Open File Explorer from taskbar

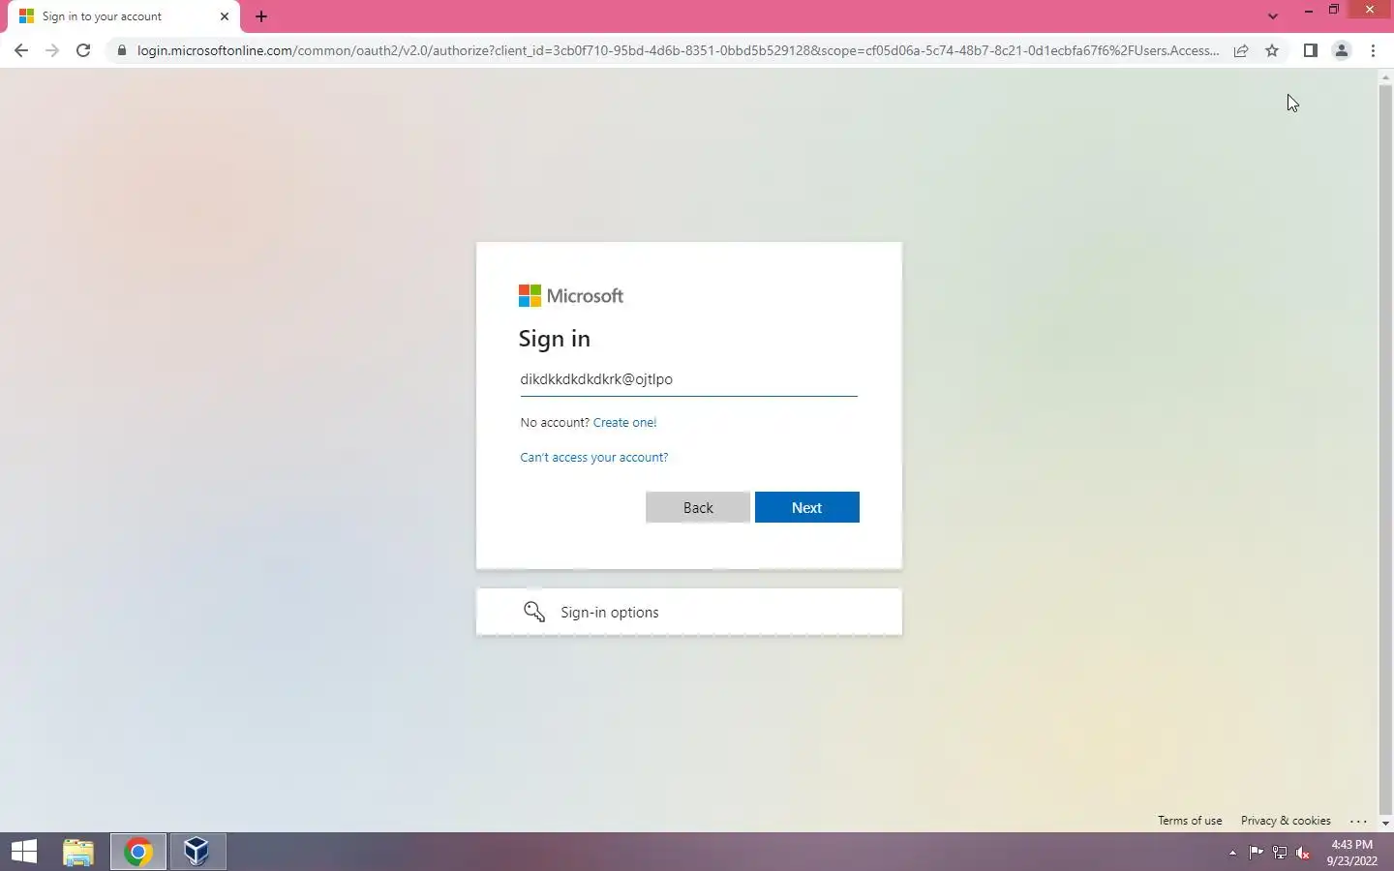pos(78,852)
